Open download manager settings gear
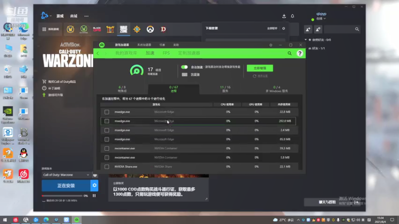Viewport: 399px width, 224px height. 284,28
